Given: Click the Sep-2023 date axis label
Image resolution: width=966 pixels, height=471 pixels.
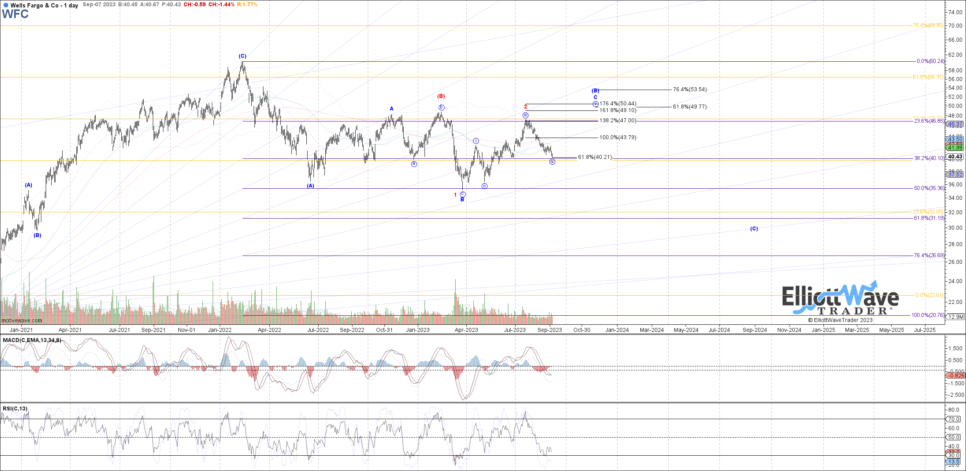Looking at the screenshot, I should click(550, 330).
